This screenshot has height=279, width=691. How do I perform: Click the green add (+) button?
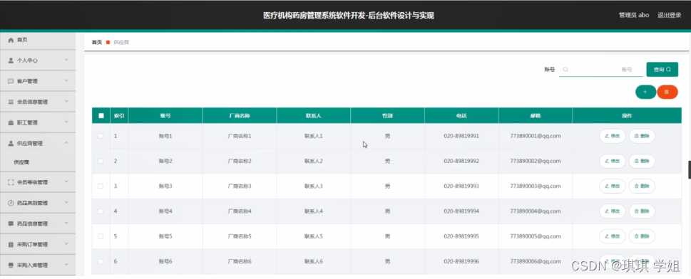tap(645, 92)
